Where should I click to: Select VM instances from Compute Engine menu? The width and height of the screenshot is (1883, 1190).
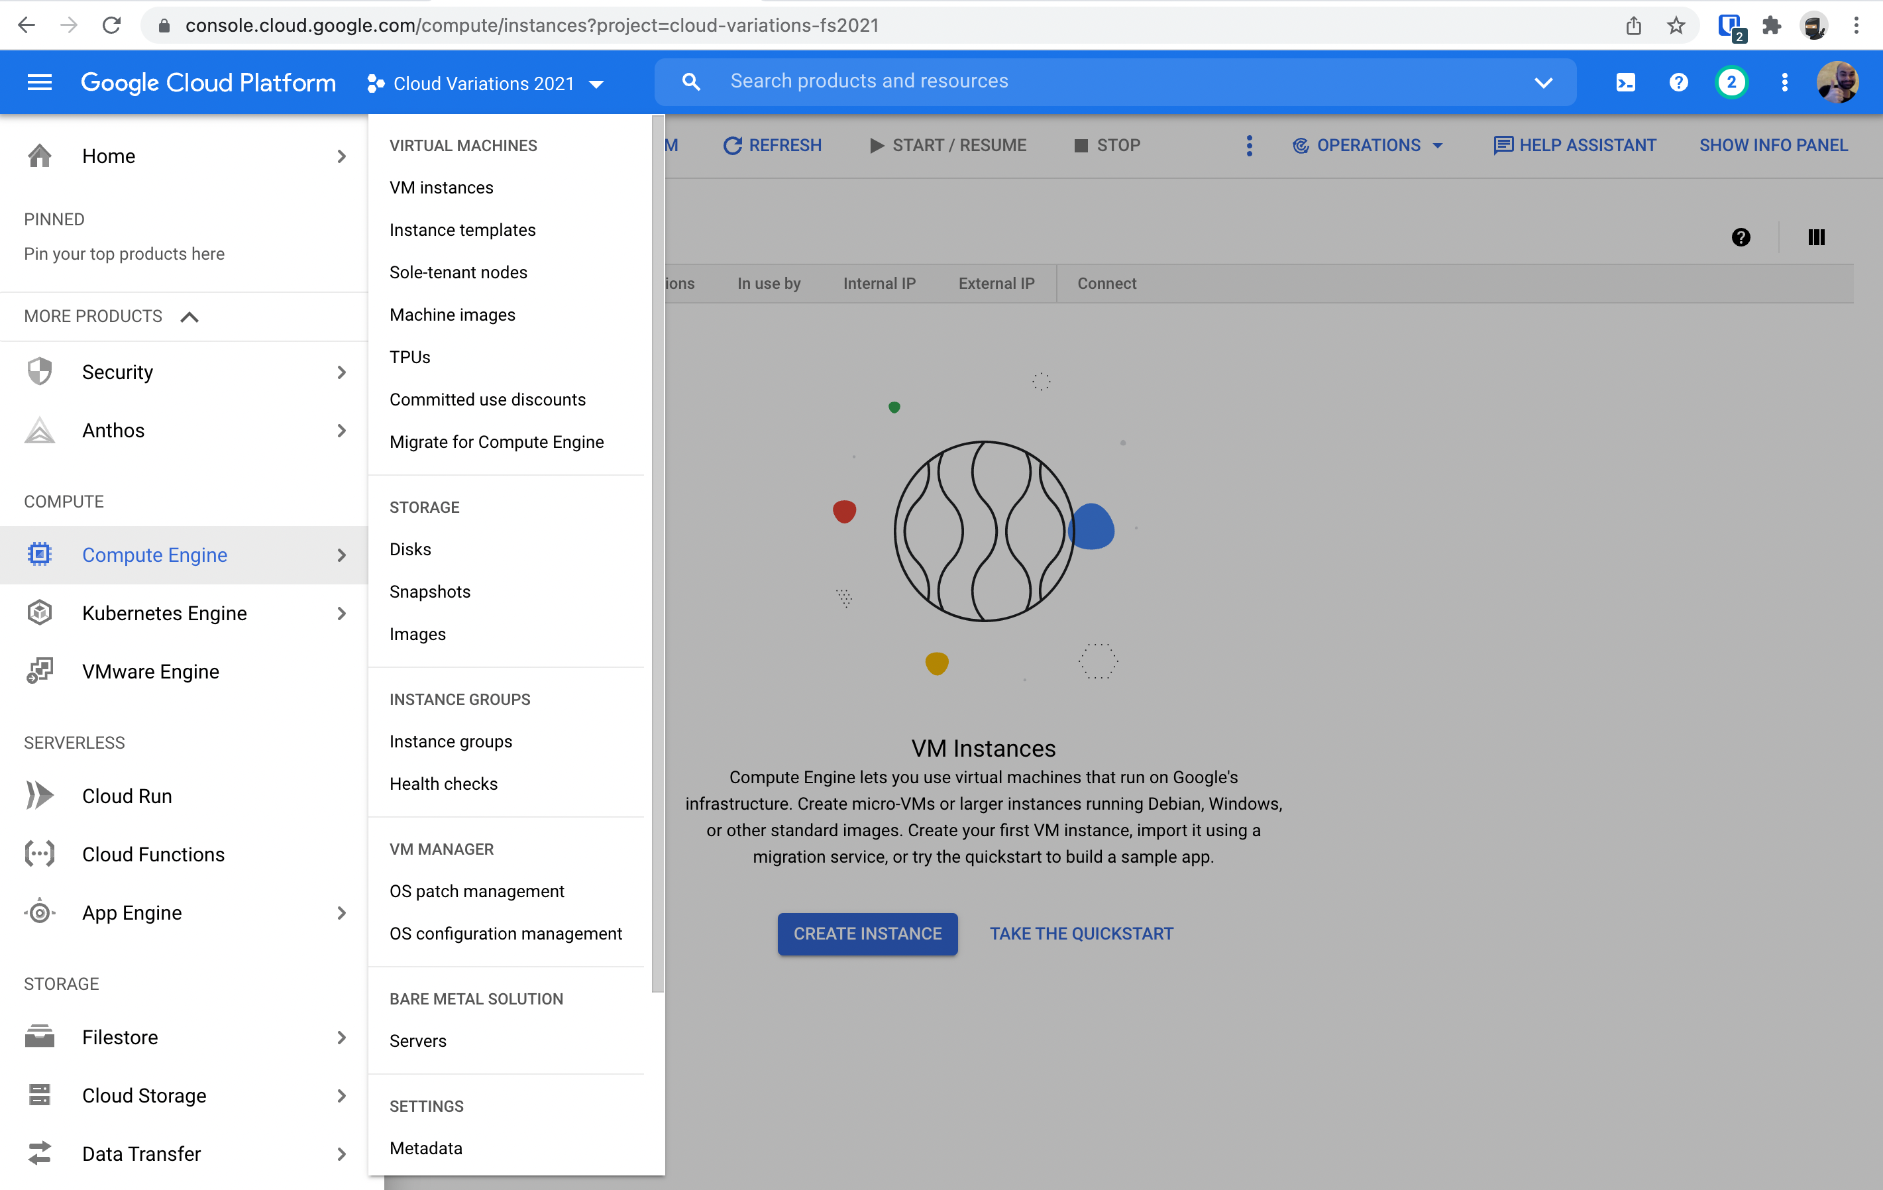(x=441, y=186)
